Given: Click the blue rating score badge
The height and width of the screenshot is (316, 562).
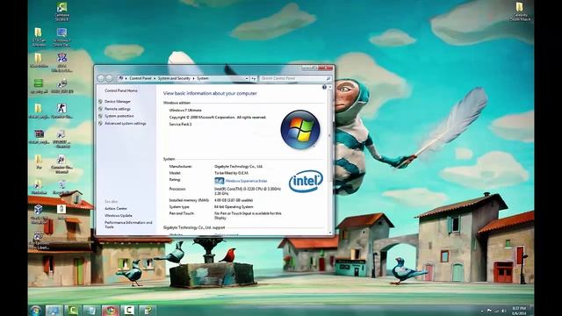Looking at the screenshot, I should (219, 181).
